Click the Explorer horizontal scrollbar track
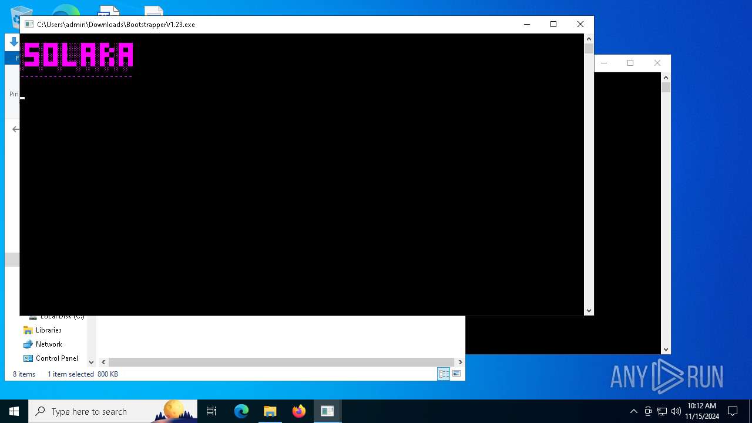 281,362
